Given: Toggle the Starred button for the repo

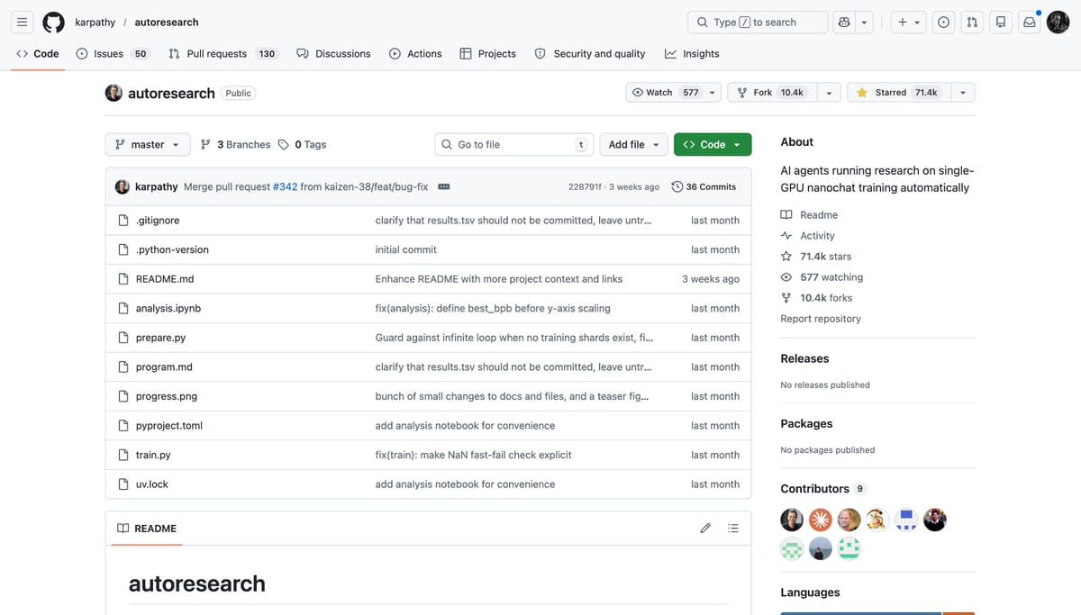Looking at the screenshot, I should (896, 93).
